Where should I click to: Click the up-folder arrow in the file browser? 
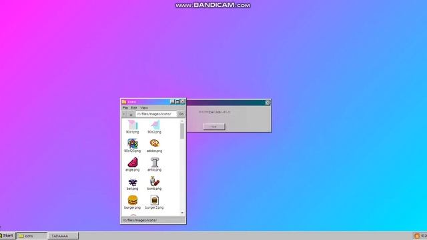point(124,114)
